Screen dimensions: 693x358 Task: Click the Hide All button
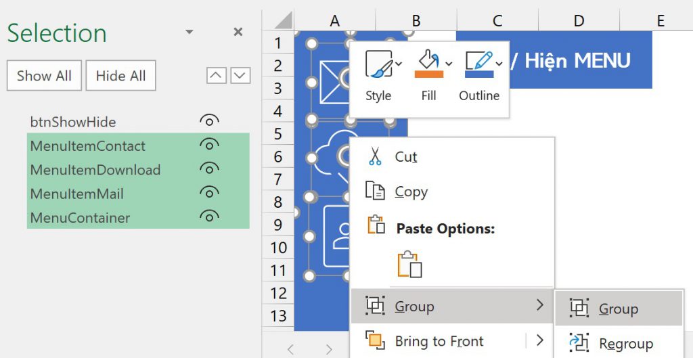point(120,76)
